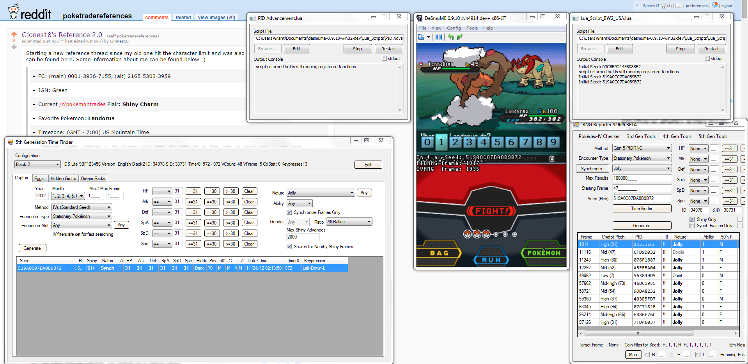Screen dimensions: 748x364
Task: Expand the Encounter Slot dropdown
Action: (x=82, y=225)
